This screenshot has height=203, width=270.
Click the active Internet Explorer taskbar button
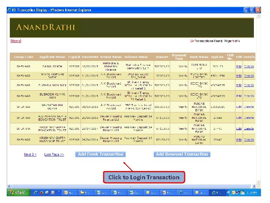(217, 192)
